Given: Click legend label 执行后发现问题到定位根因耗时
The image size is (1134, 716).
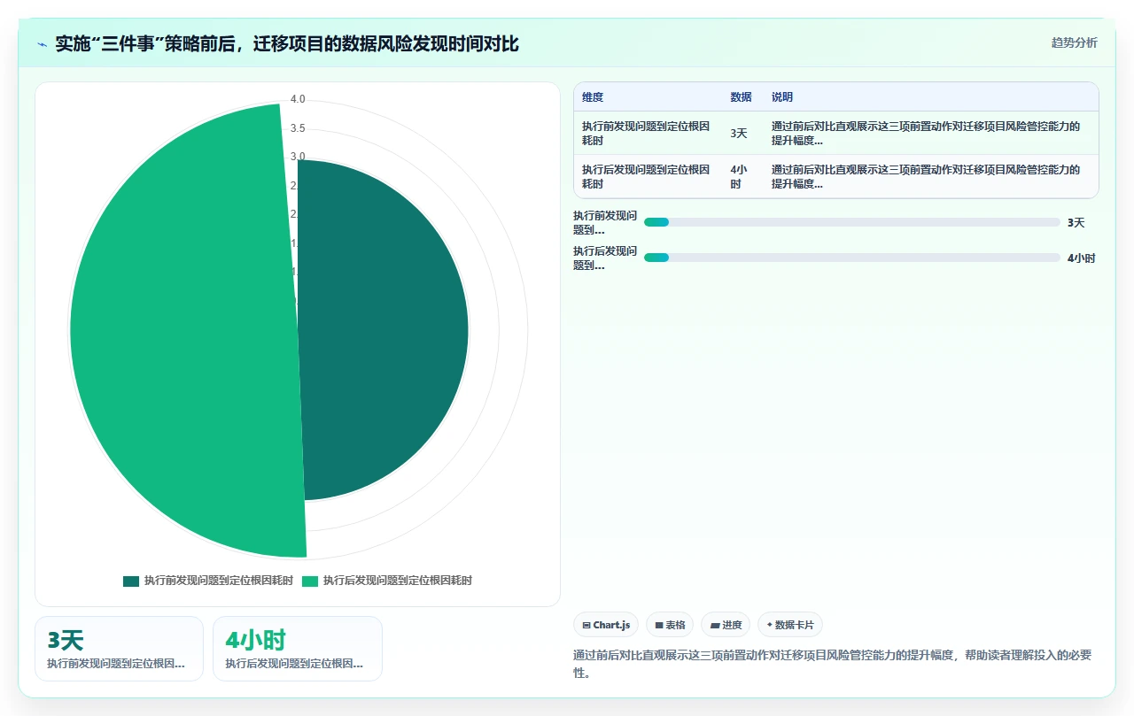Looking at the screenshot, I should [x=398, y=581].
